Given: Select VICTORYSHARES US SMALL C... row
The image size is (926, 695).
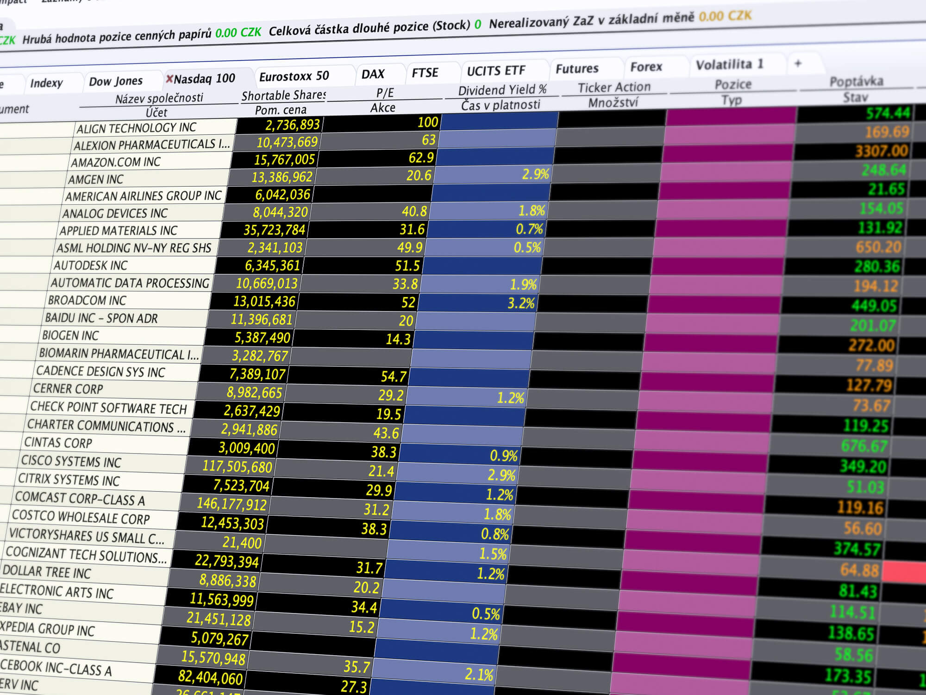Looking at the screenshot, I should [x=88, y=536].
